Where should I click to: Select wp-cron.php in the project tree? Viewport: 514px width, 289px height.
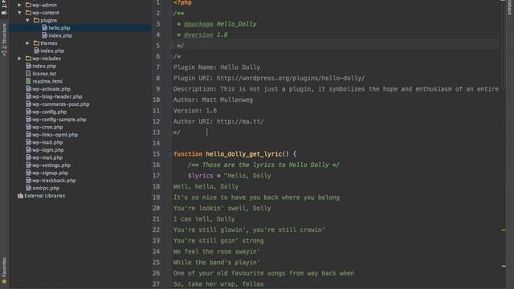(47, 127)
